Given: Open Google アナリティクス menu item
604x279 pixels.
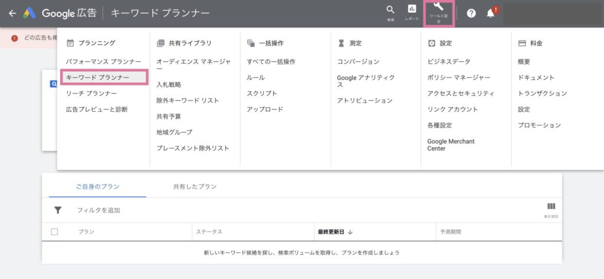Looking at the screenshot, I should point(366,81).
